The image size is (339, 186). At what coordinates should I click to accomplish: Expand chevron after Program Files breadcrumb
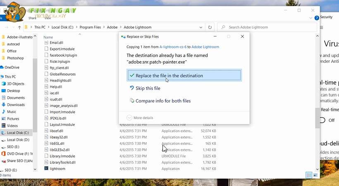[x=104, y=27]
